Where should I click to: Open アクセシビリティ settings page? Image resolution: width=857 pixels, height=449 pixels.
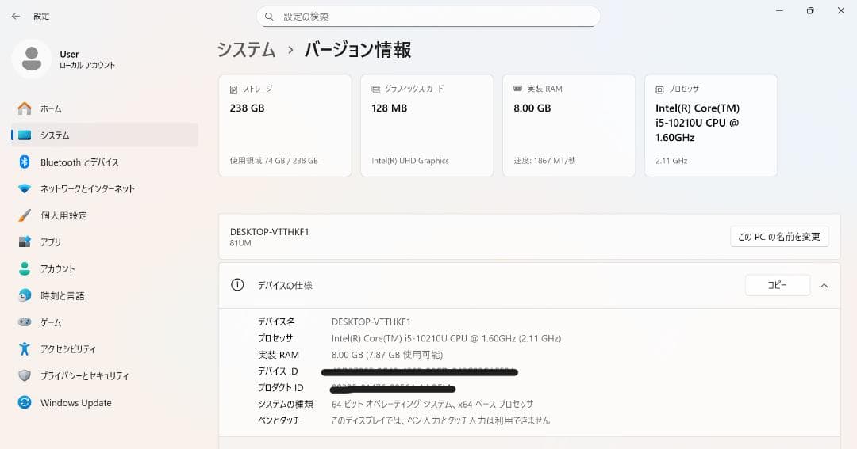tap(105, 348)
